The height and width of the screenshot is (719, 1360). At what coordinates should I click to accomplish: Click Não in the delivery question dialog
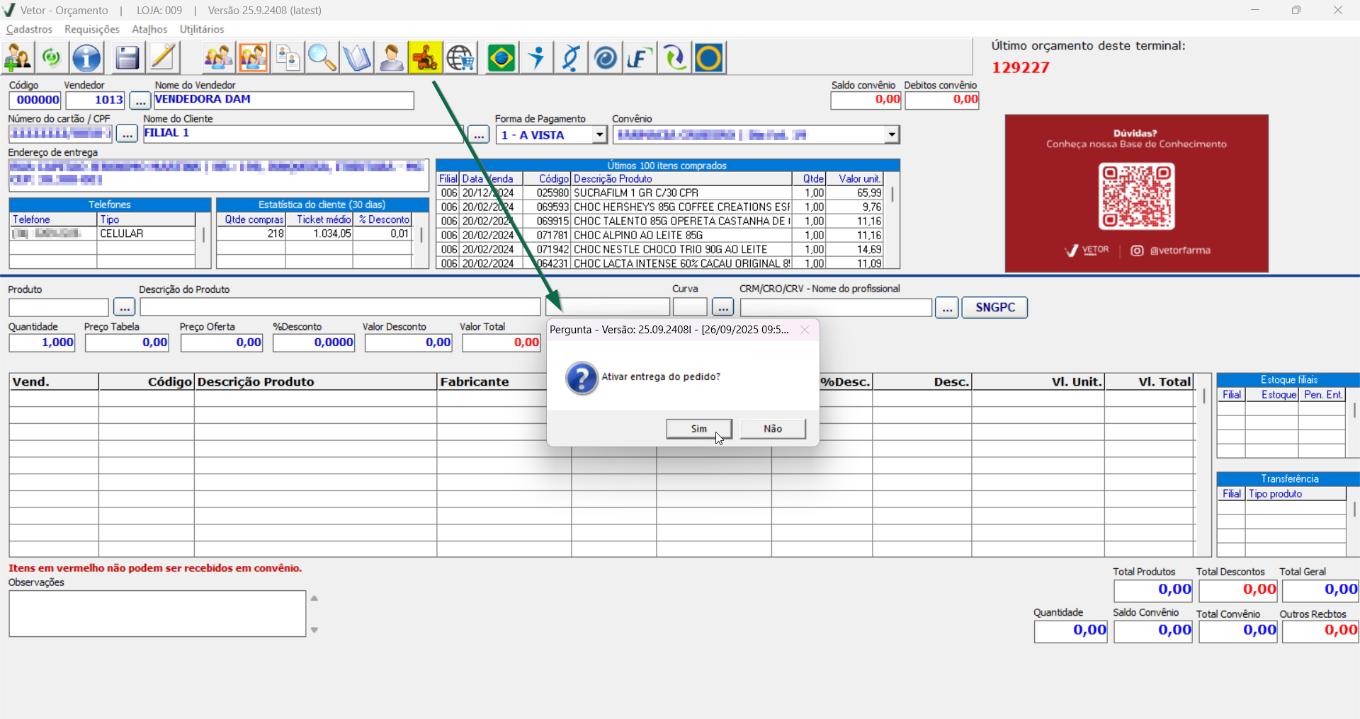tap(772, 429)
